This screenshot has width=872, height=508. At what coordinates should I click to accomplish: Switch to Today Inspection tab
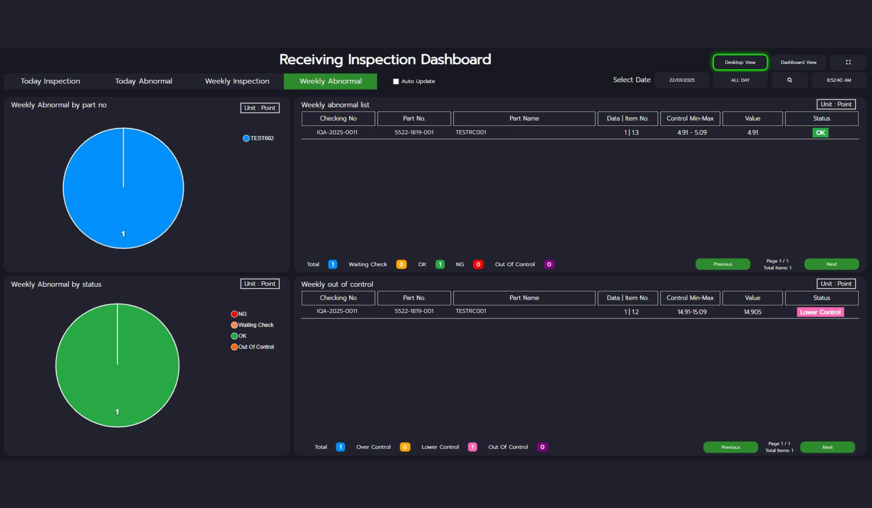pyautogui.click(x=50, y=81)
